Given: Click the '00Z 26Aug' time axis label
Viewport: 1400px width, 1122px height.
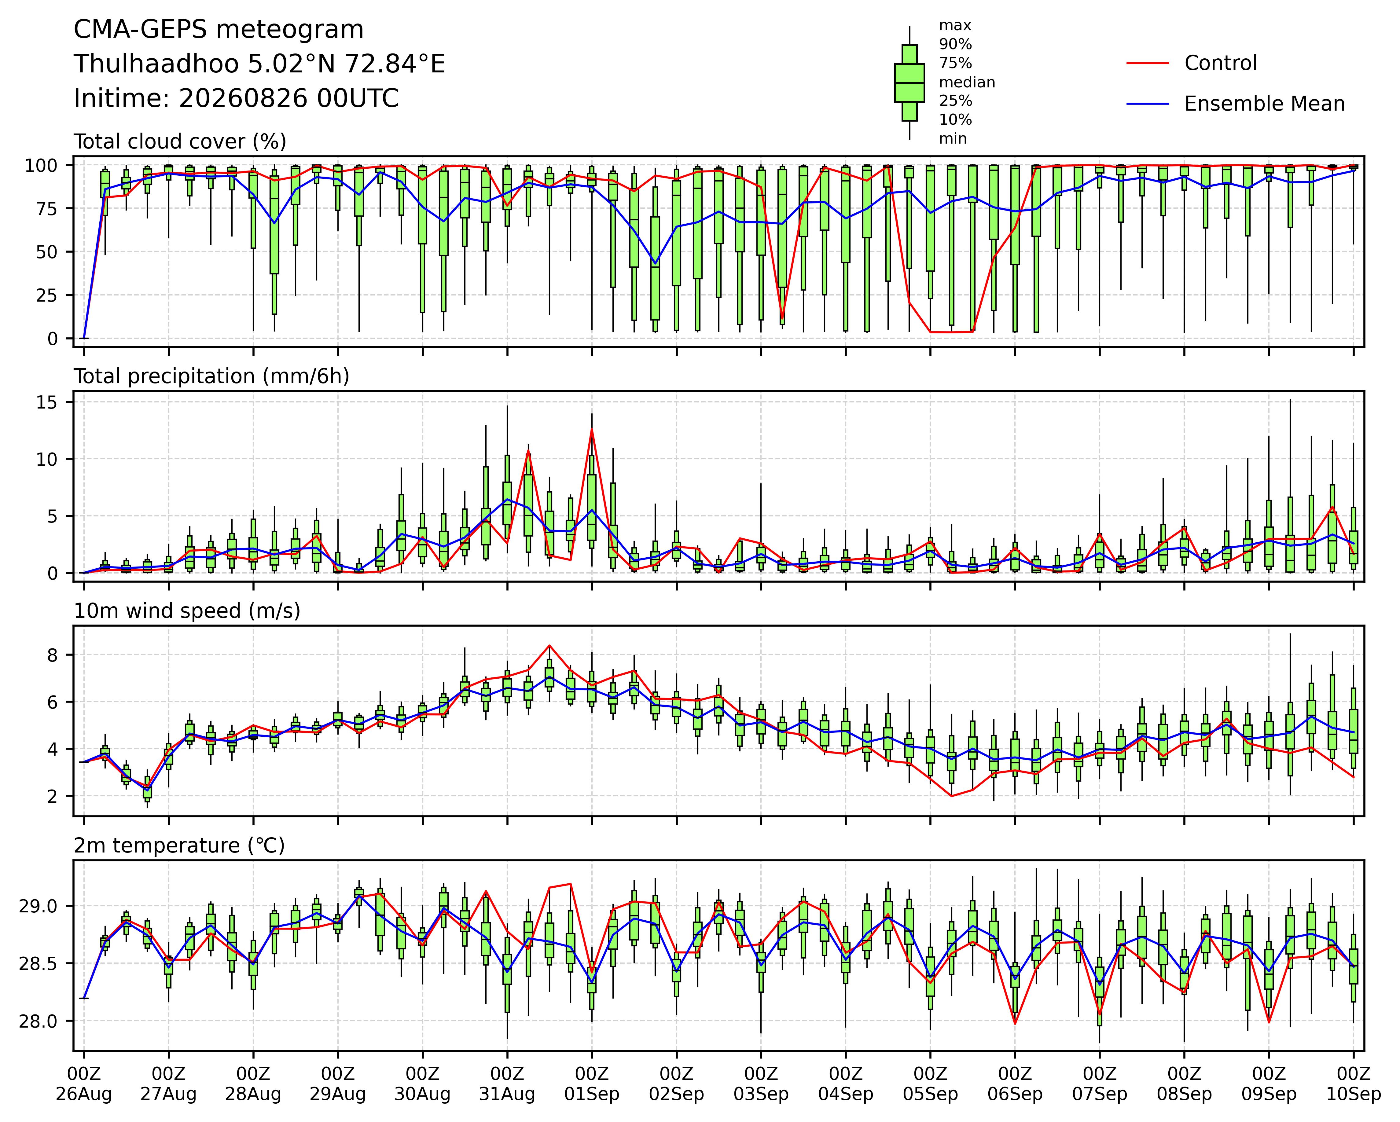Looking at the screenshot, I should 84,1084.
